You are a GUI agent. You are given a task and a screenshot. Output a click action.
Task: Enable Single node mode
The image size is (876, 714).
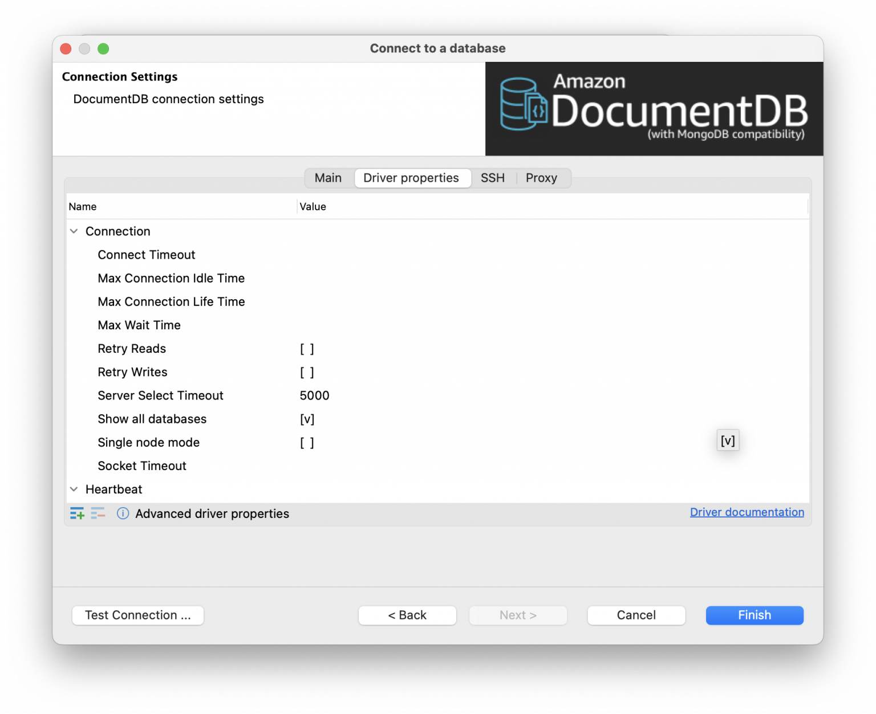pos(307,442)
